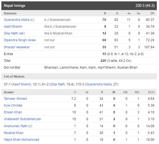Open Dipendra Singh Airee player page
This screenshot has width=159, height=144.
pyautogui.click(x=20, y=40)
